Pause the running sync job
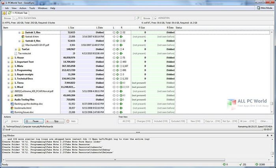The width and height of the screenshot is (276, 168). click(x=34, y=121)
